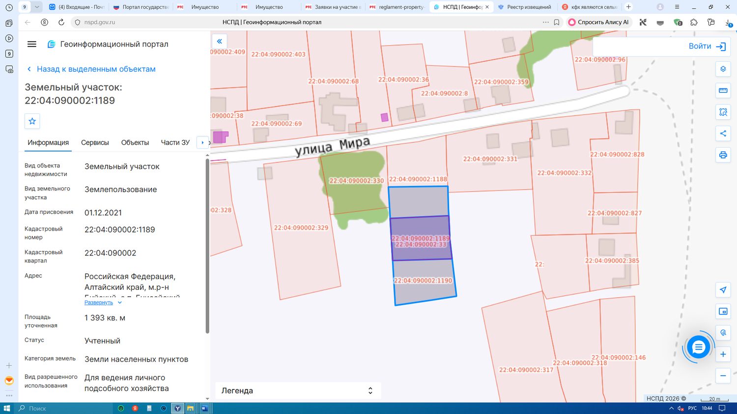Click the address bar nspd.gov.ru
This screenshot has height=414, width=737.
click(x=99, y=22)
